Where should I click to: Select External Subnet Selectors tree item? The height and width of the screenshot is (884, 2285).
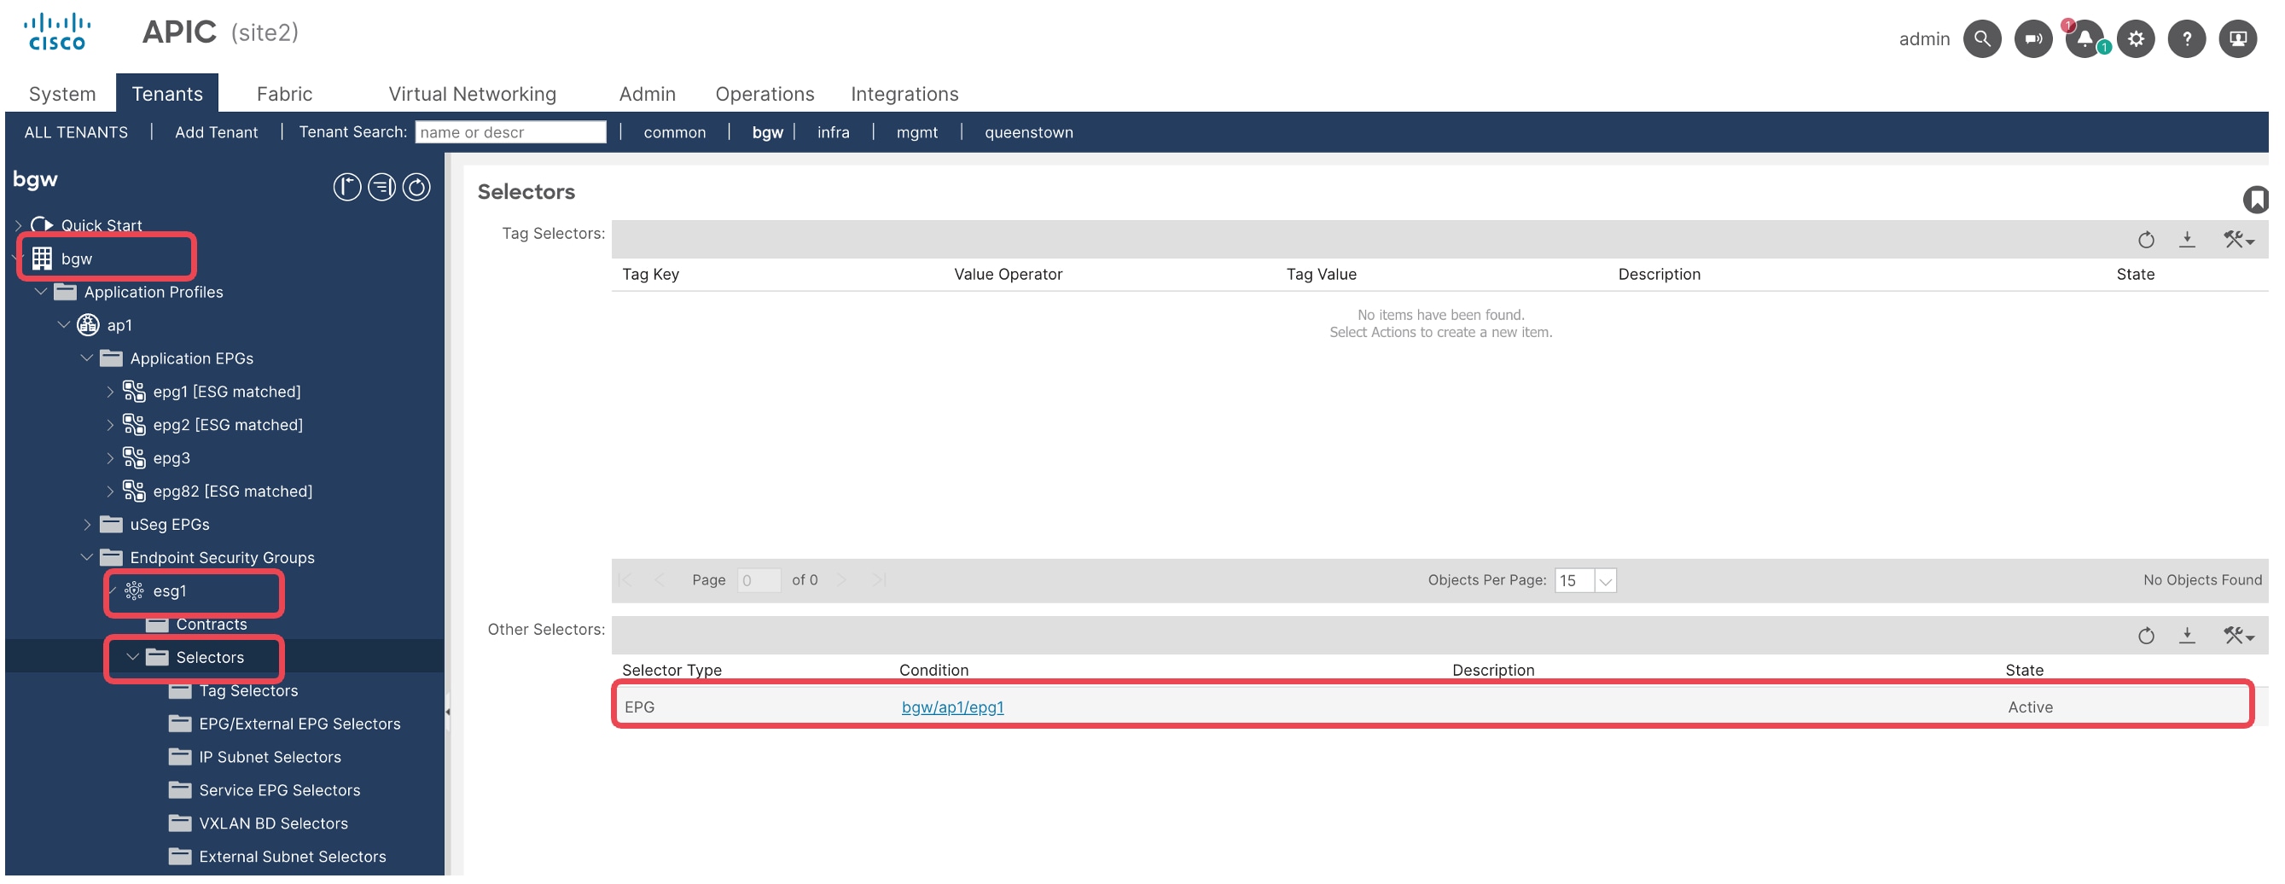293,858
